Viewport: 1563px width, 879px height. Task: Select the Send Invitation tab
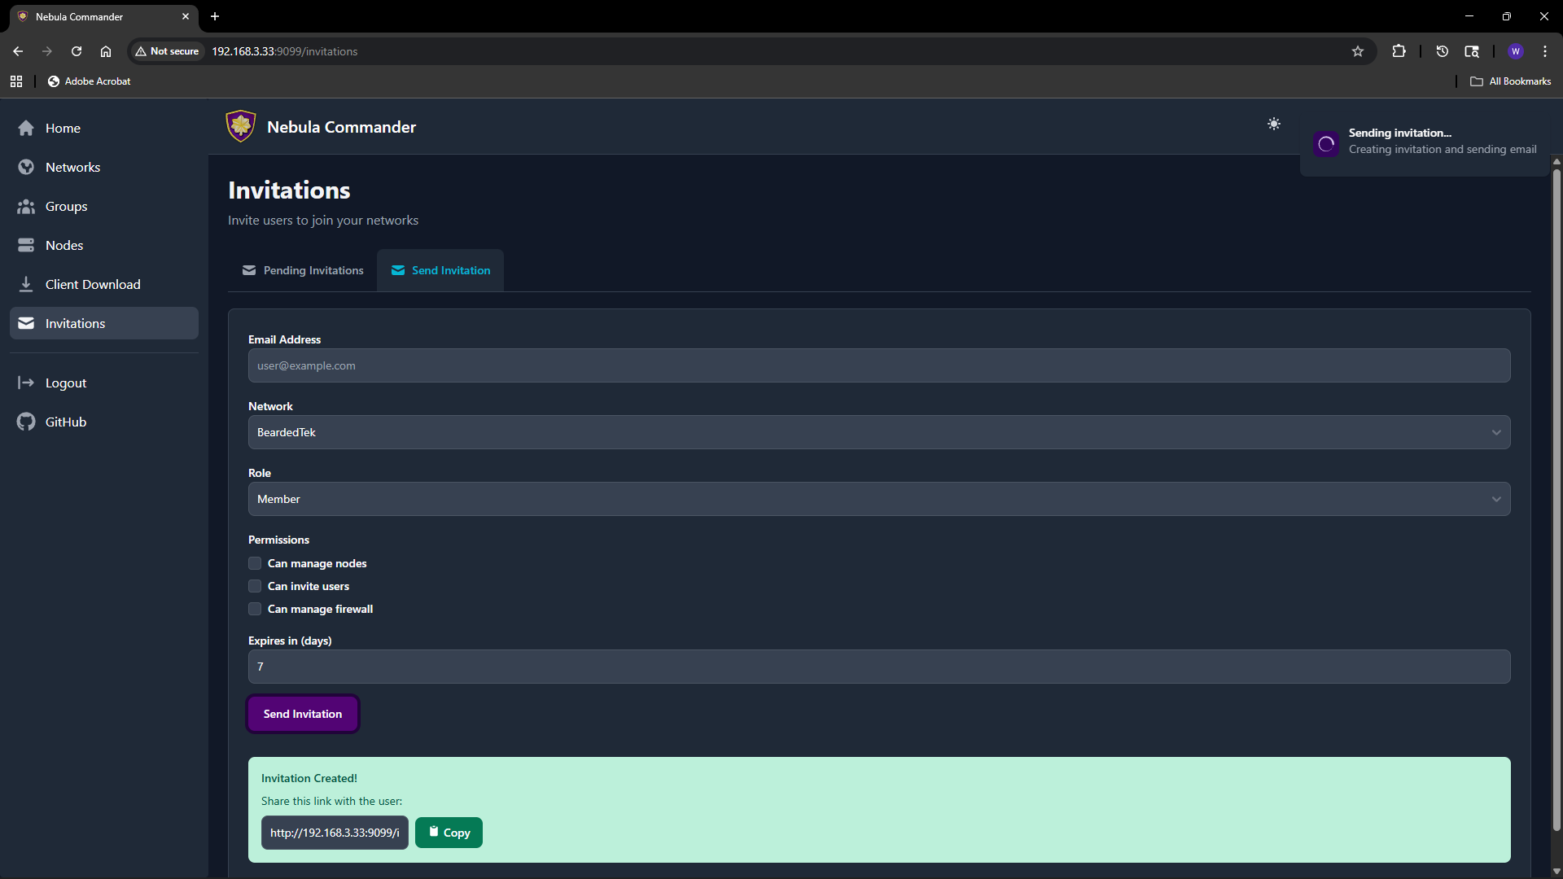pos(440,270)
